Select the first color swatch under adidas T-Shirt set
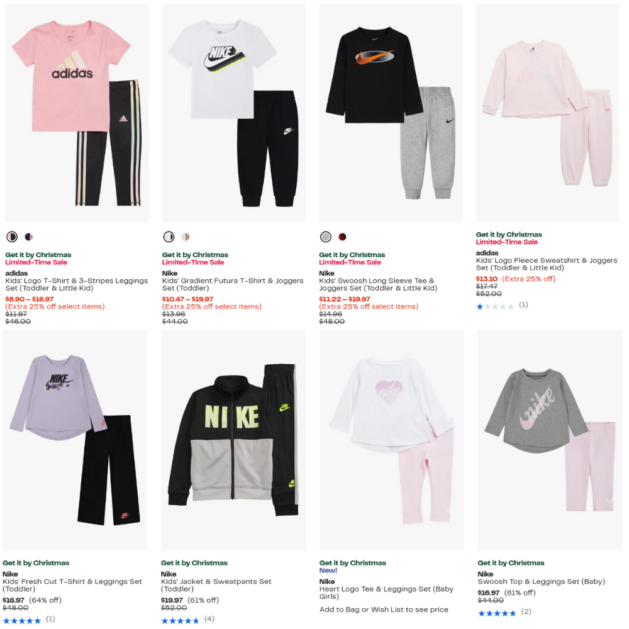Screen dimensions: 629x629 (12, 237)
